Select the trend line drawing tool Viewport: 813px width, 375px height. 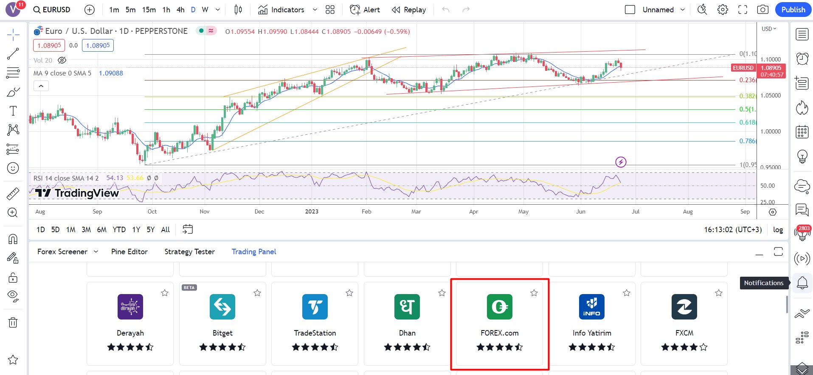[13, 54]
